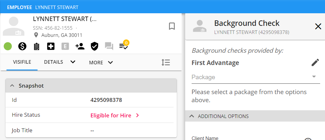Click the dollar sign pay icon
This screenshot has height=140, width=325.
coord(22,47)
